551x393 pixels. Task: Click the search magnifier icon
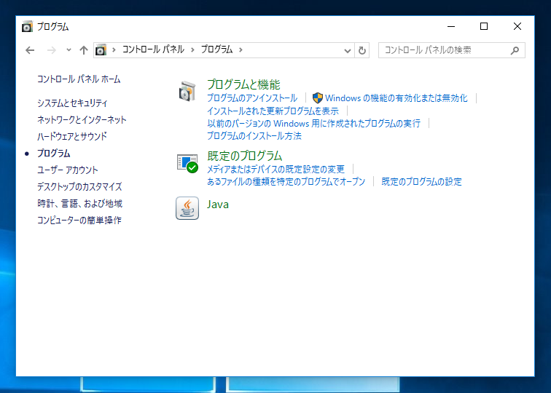(515, 50)
